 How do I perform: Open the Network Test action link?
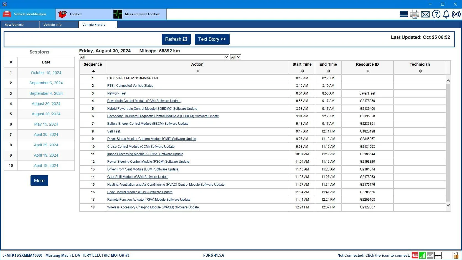(x=117, y=93)
